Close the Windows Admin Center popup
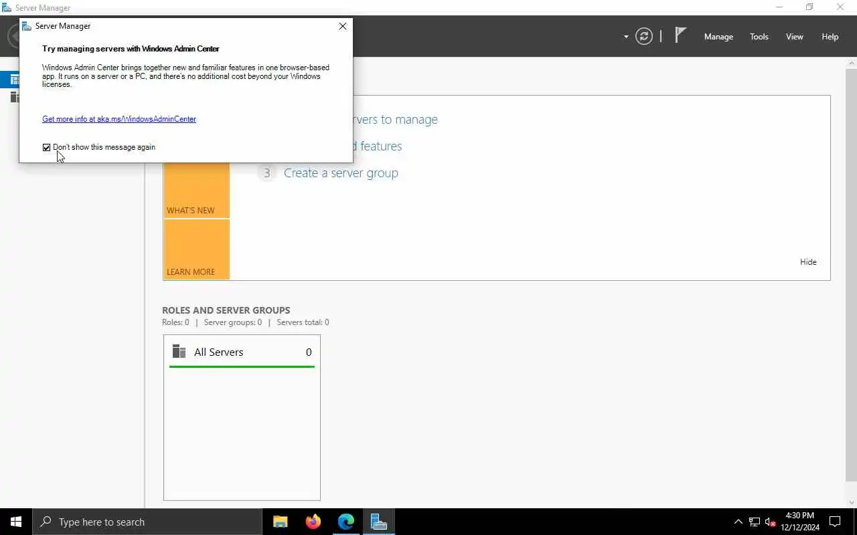Image resolution: width=857 pixels, height=535 pixels. coord(343,26)
